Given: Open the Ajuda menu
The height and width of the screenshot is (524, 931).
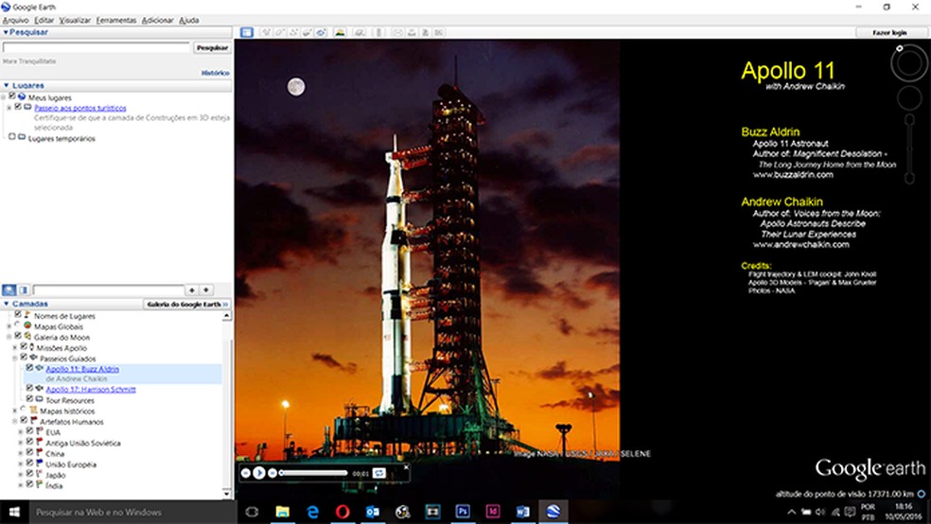Looking at the screenshot, I should 189,20.
